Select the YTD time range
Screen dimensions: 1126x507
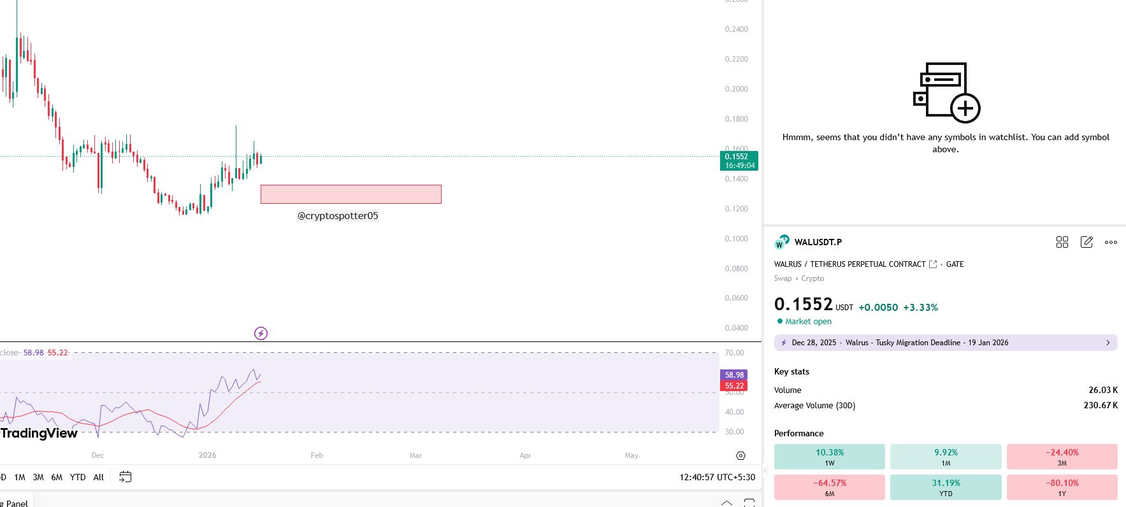pos(78,477)
